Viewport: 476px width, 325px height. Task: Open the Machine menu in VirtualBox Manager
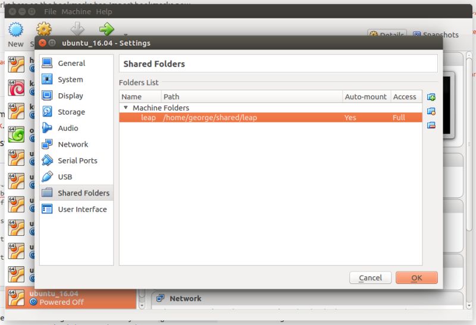(76, 12)
